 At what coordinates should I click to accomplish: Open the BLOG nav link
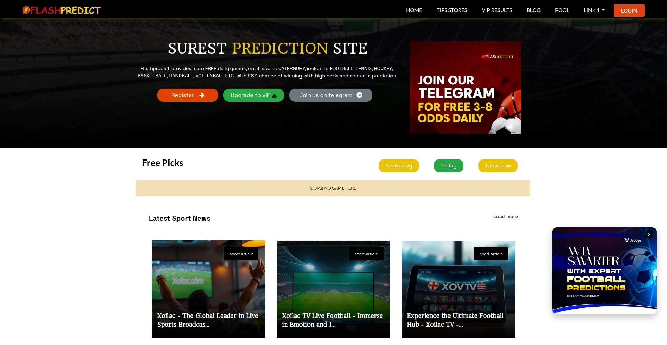click(x=533, y=10)
